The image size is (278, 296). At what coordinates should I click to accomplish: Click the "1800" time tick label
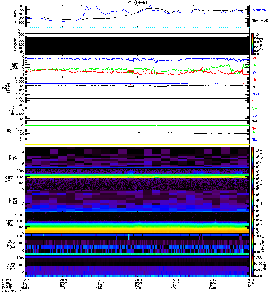click(x=249, y=288)
